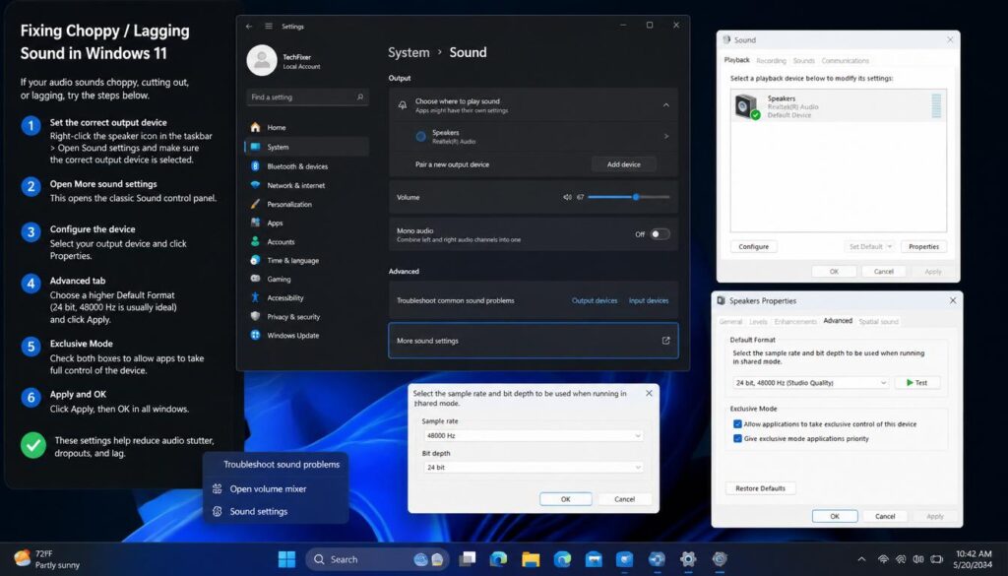1008x576 pixels.
Task: Open the Enhancements tab in Speakers Properties
Action: (795, 321)
